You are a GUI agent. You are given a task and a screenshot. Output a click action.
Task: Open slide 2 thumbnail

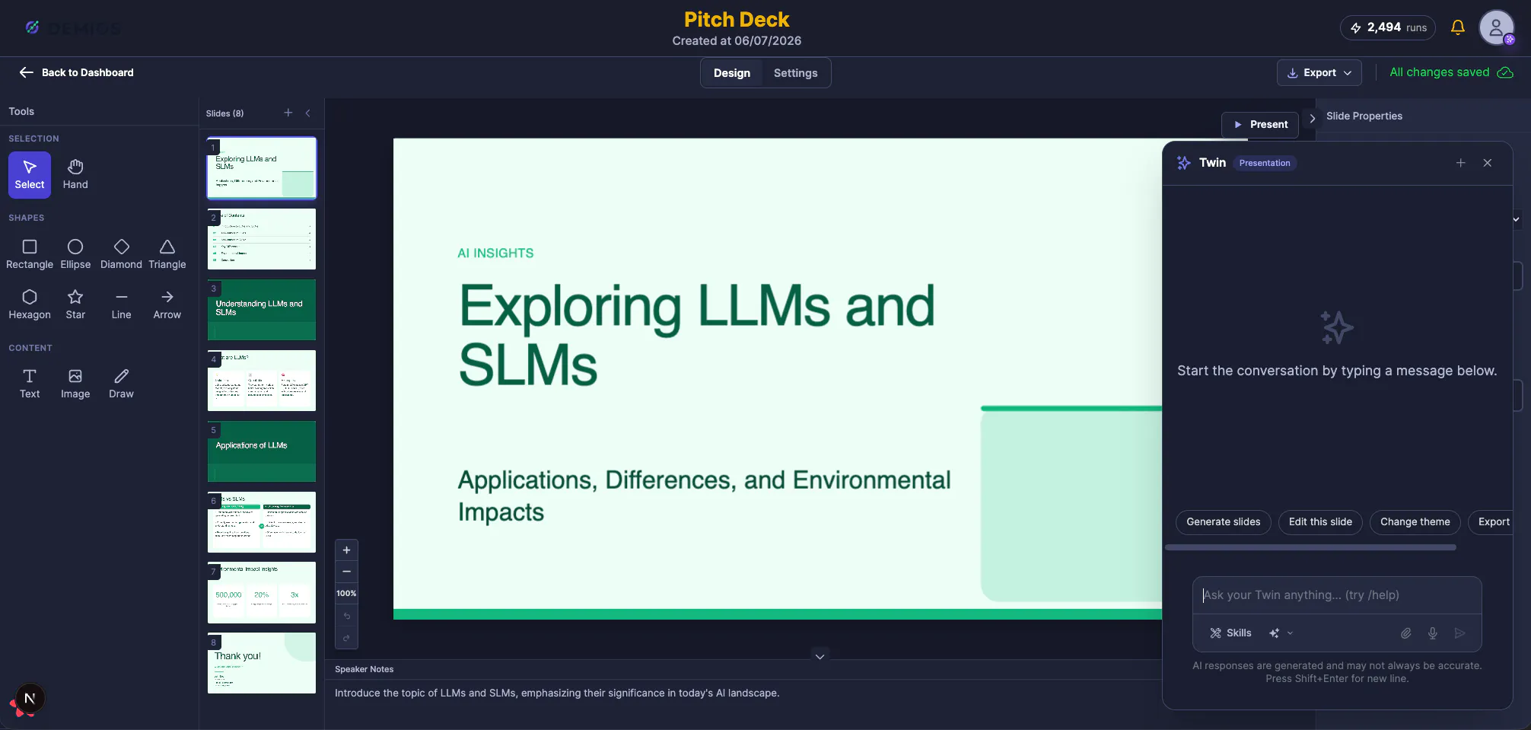pyautogui.click(x=262, y=239)
